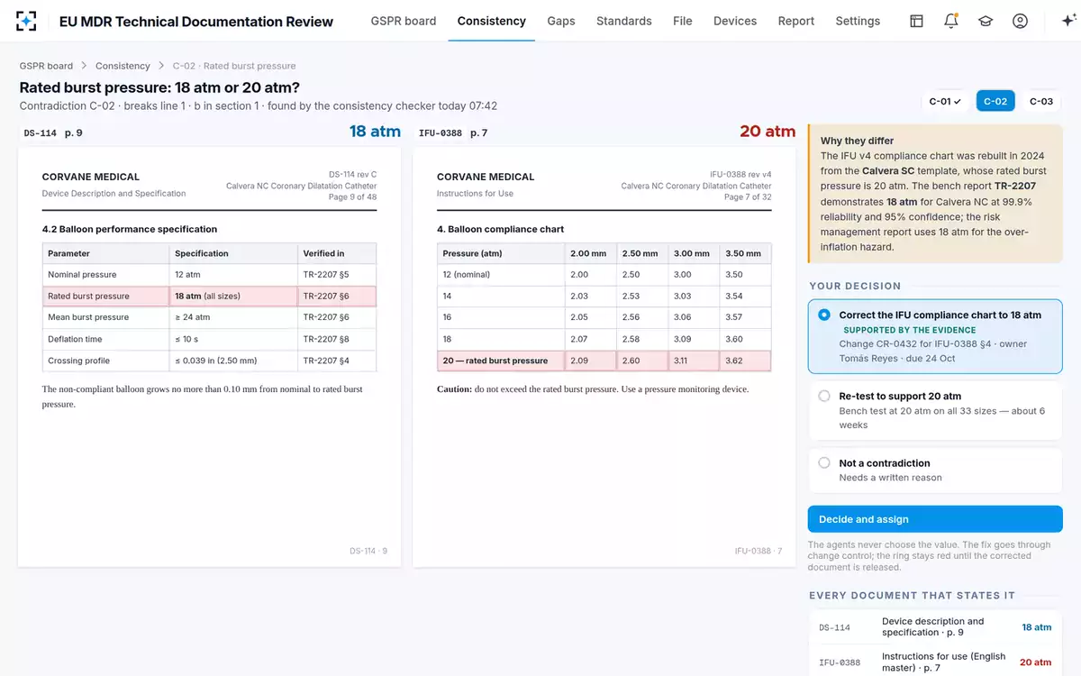Click the page title heading 'Rated burst pressure'
The width and height of the screenshot is (1081, 676).
pyautogui.click(x=159, y=87)
